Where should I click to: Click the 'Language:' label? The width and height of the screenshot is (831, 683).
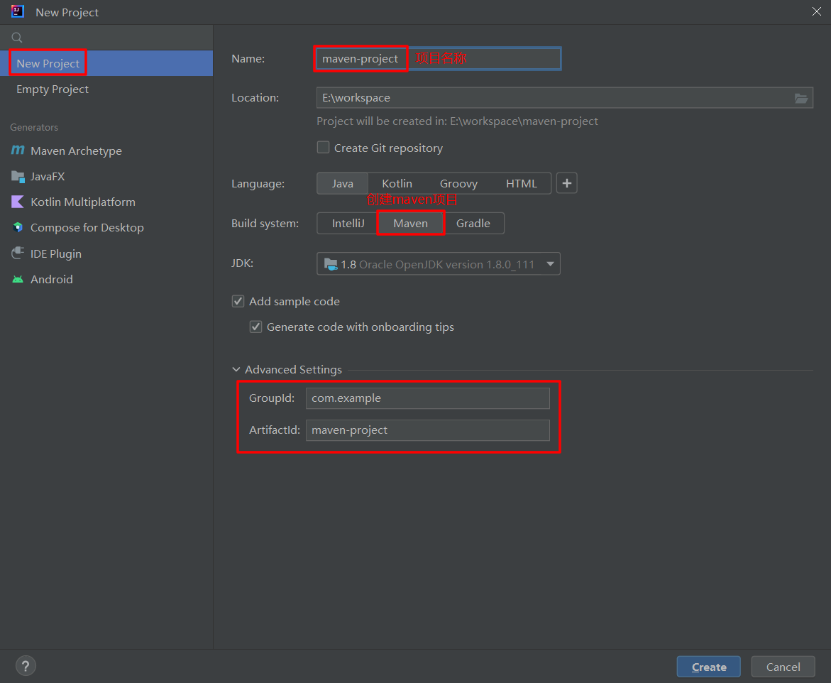pyautogui.click(x=258, y=183)
